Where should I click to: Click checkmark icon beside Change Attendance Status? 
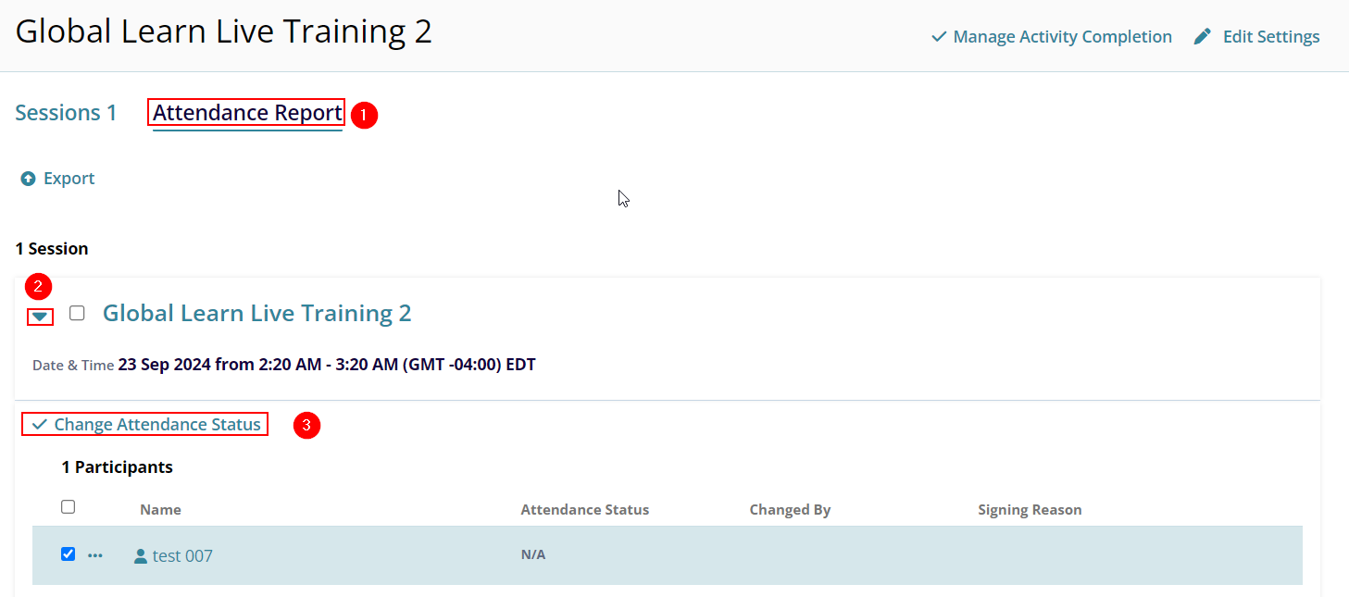[x=39, y=425]
